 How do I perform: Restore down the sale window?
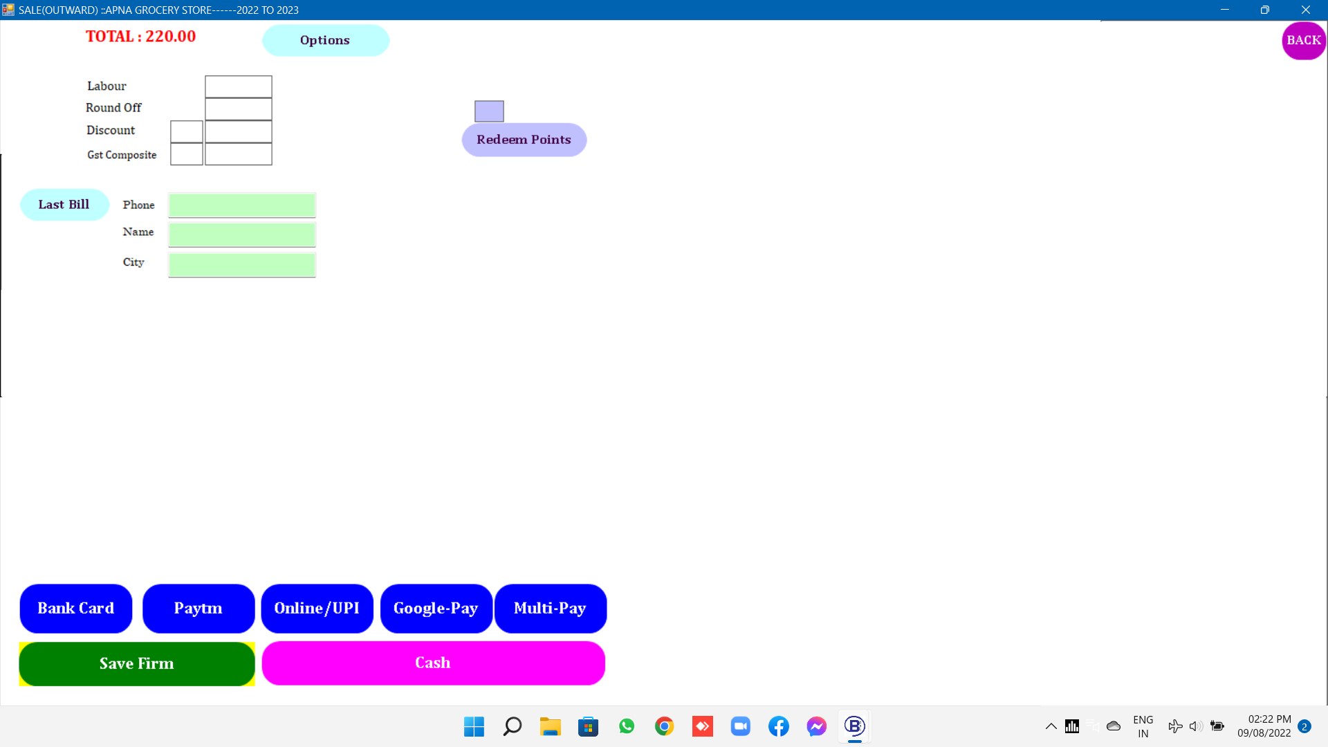1265,10
